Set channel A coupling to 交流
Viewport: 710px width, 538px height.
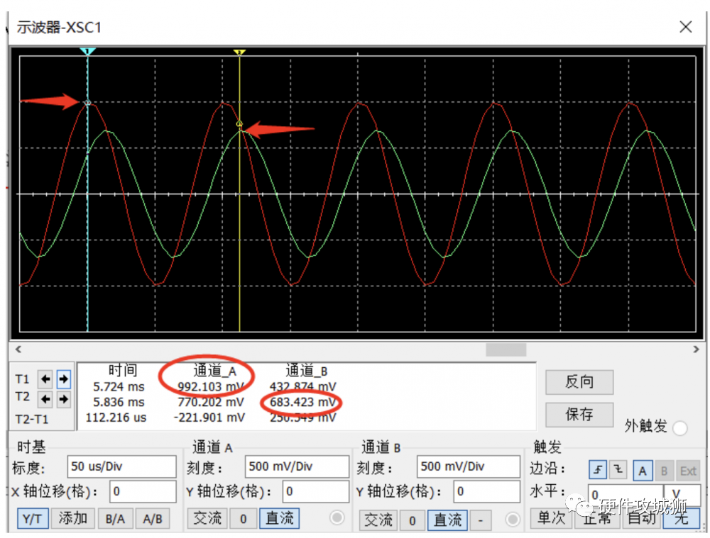(x=207, y=519)
